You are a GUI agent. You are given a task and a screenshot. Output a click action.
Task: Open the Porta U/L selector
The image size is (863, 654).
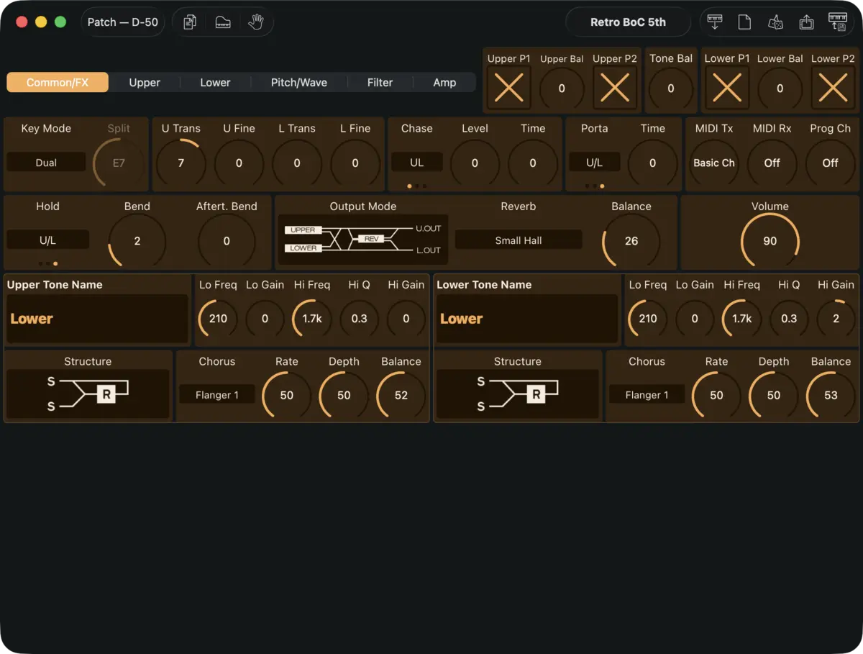click(x=595, y=163)
